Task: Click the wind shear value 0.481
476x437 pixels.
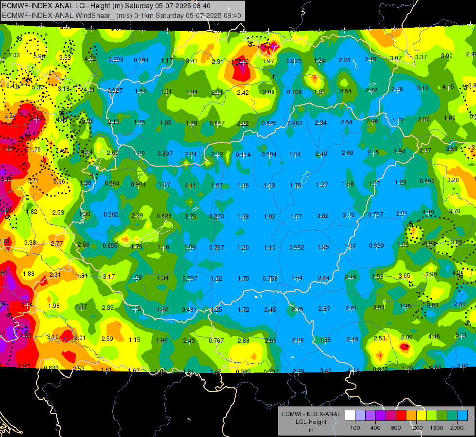Action: (190, 310)
